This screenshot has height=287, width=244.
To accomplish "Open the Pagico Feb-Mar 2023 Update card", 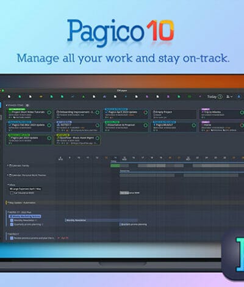I will [29, 126].
